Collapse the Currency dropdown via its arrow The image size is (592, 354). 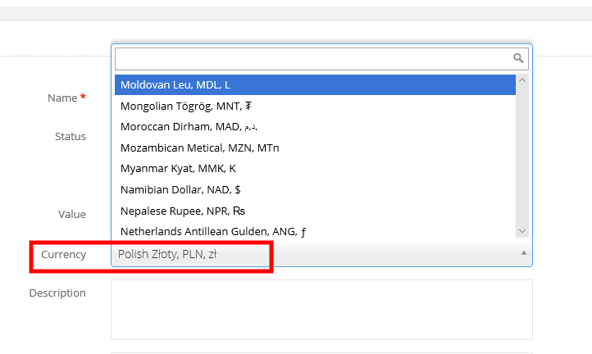pos(524,253)
